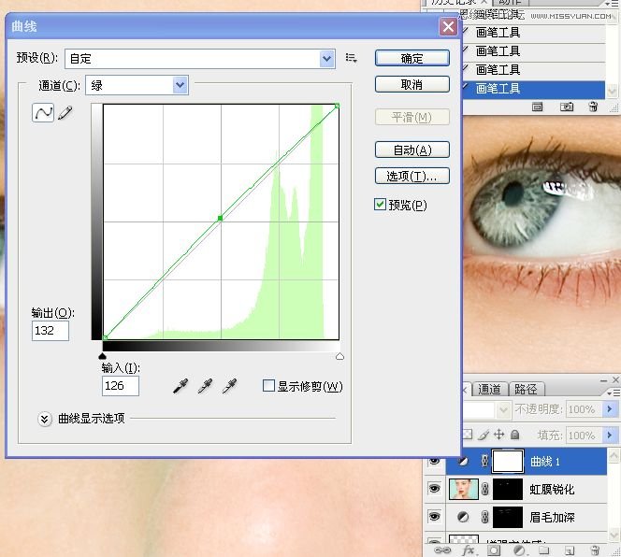
Task: Select the 眉毛加深 layer mask thumbnail
Action: (508, 517)
